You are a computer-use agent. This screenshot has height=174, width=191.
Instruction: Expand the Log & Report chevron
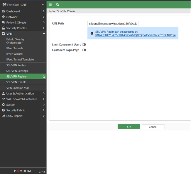pyautogui.click(x=44, y=116)
